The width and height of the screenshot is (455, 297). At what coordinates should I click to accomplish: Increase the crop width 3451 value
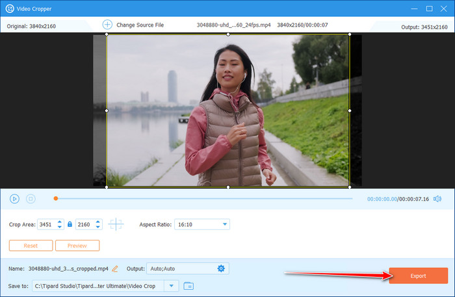point(60,222)
